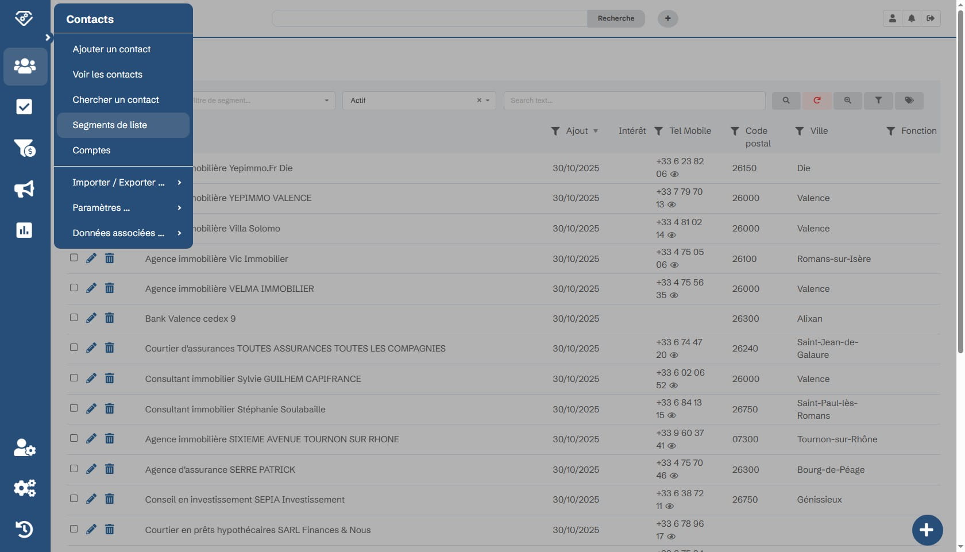The width and height of the screenshot is (965, 552).
Task: Click the Recherche search button
Action: tap(615, 18)
